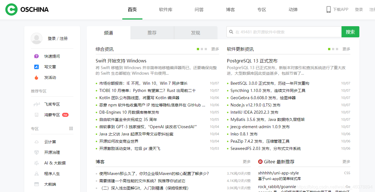Click the user avatar placeholder
This screenshot has height=192, width=375.
(37, 38)
